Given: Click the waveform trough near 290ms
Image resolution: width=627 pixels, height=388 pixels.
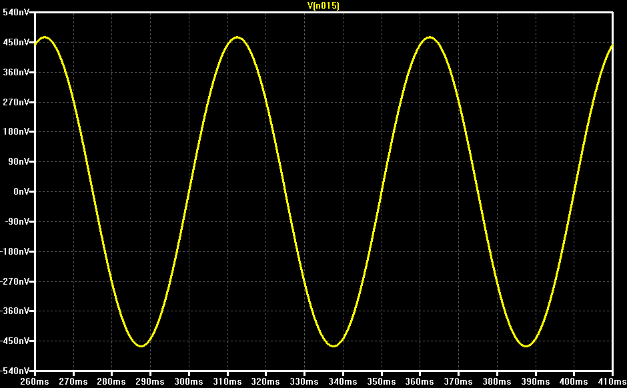Looking at the screenshot, I should pyautogui.click(x=141, y=345).
